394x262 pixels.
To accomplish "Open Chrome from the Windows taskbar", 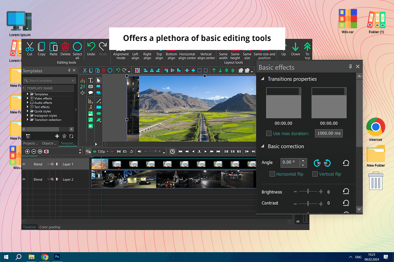I will [x=45, y=257].
